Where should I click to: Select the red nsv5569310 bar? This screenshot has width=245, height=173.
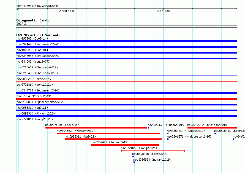96,128
